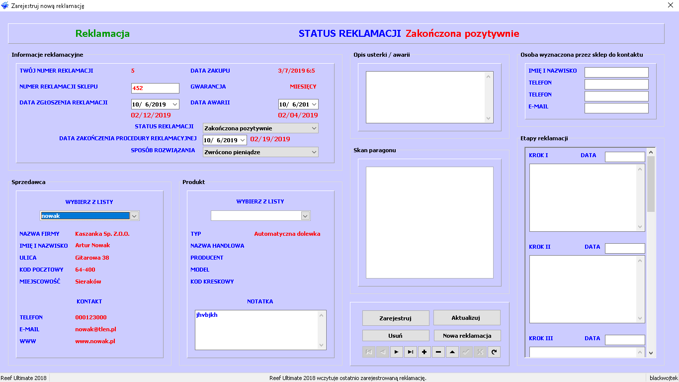Click the app icon in title bar

tap(5, 6)
